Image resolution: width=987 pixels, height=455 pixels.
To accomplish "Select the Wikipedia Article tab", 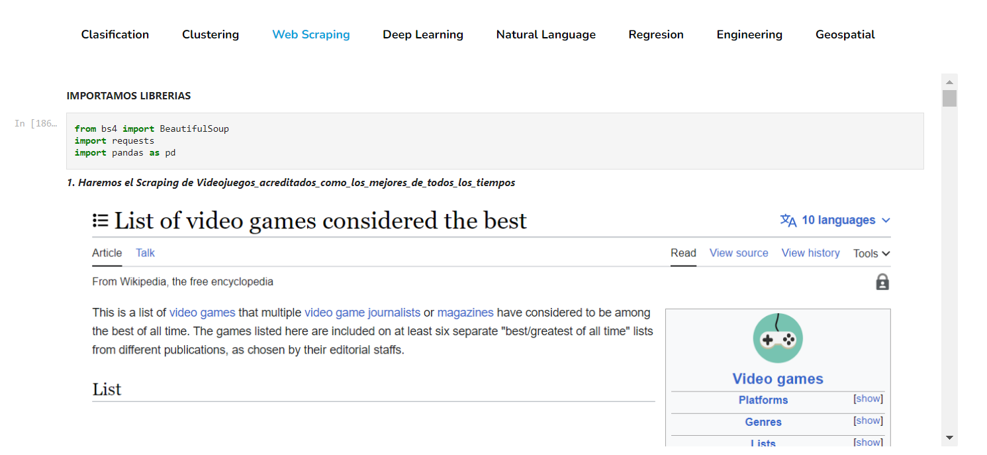I will (107, 253).
